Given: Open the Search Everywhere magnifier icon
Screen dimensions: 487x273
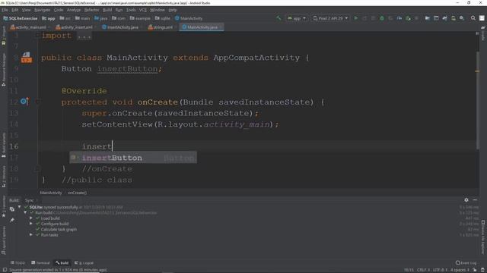Looking at the screenshot, I should (x=473, y=18).
